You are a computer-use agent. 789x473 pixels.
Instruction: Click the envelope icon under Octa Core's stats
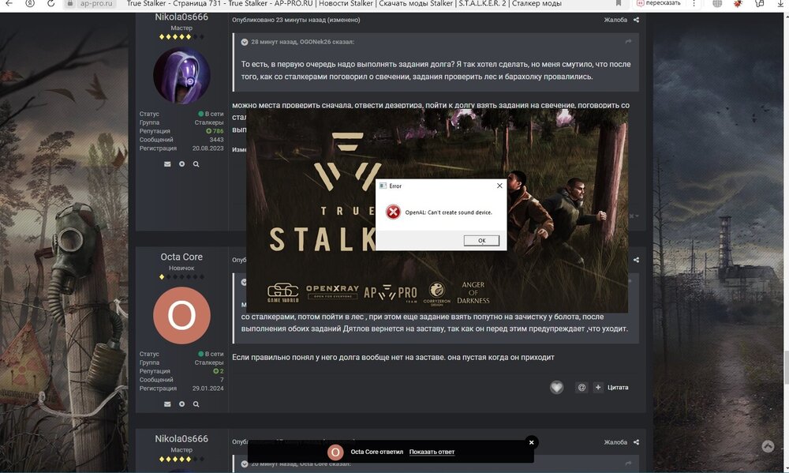[x=167, y=404]
